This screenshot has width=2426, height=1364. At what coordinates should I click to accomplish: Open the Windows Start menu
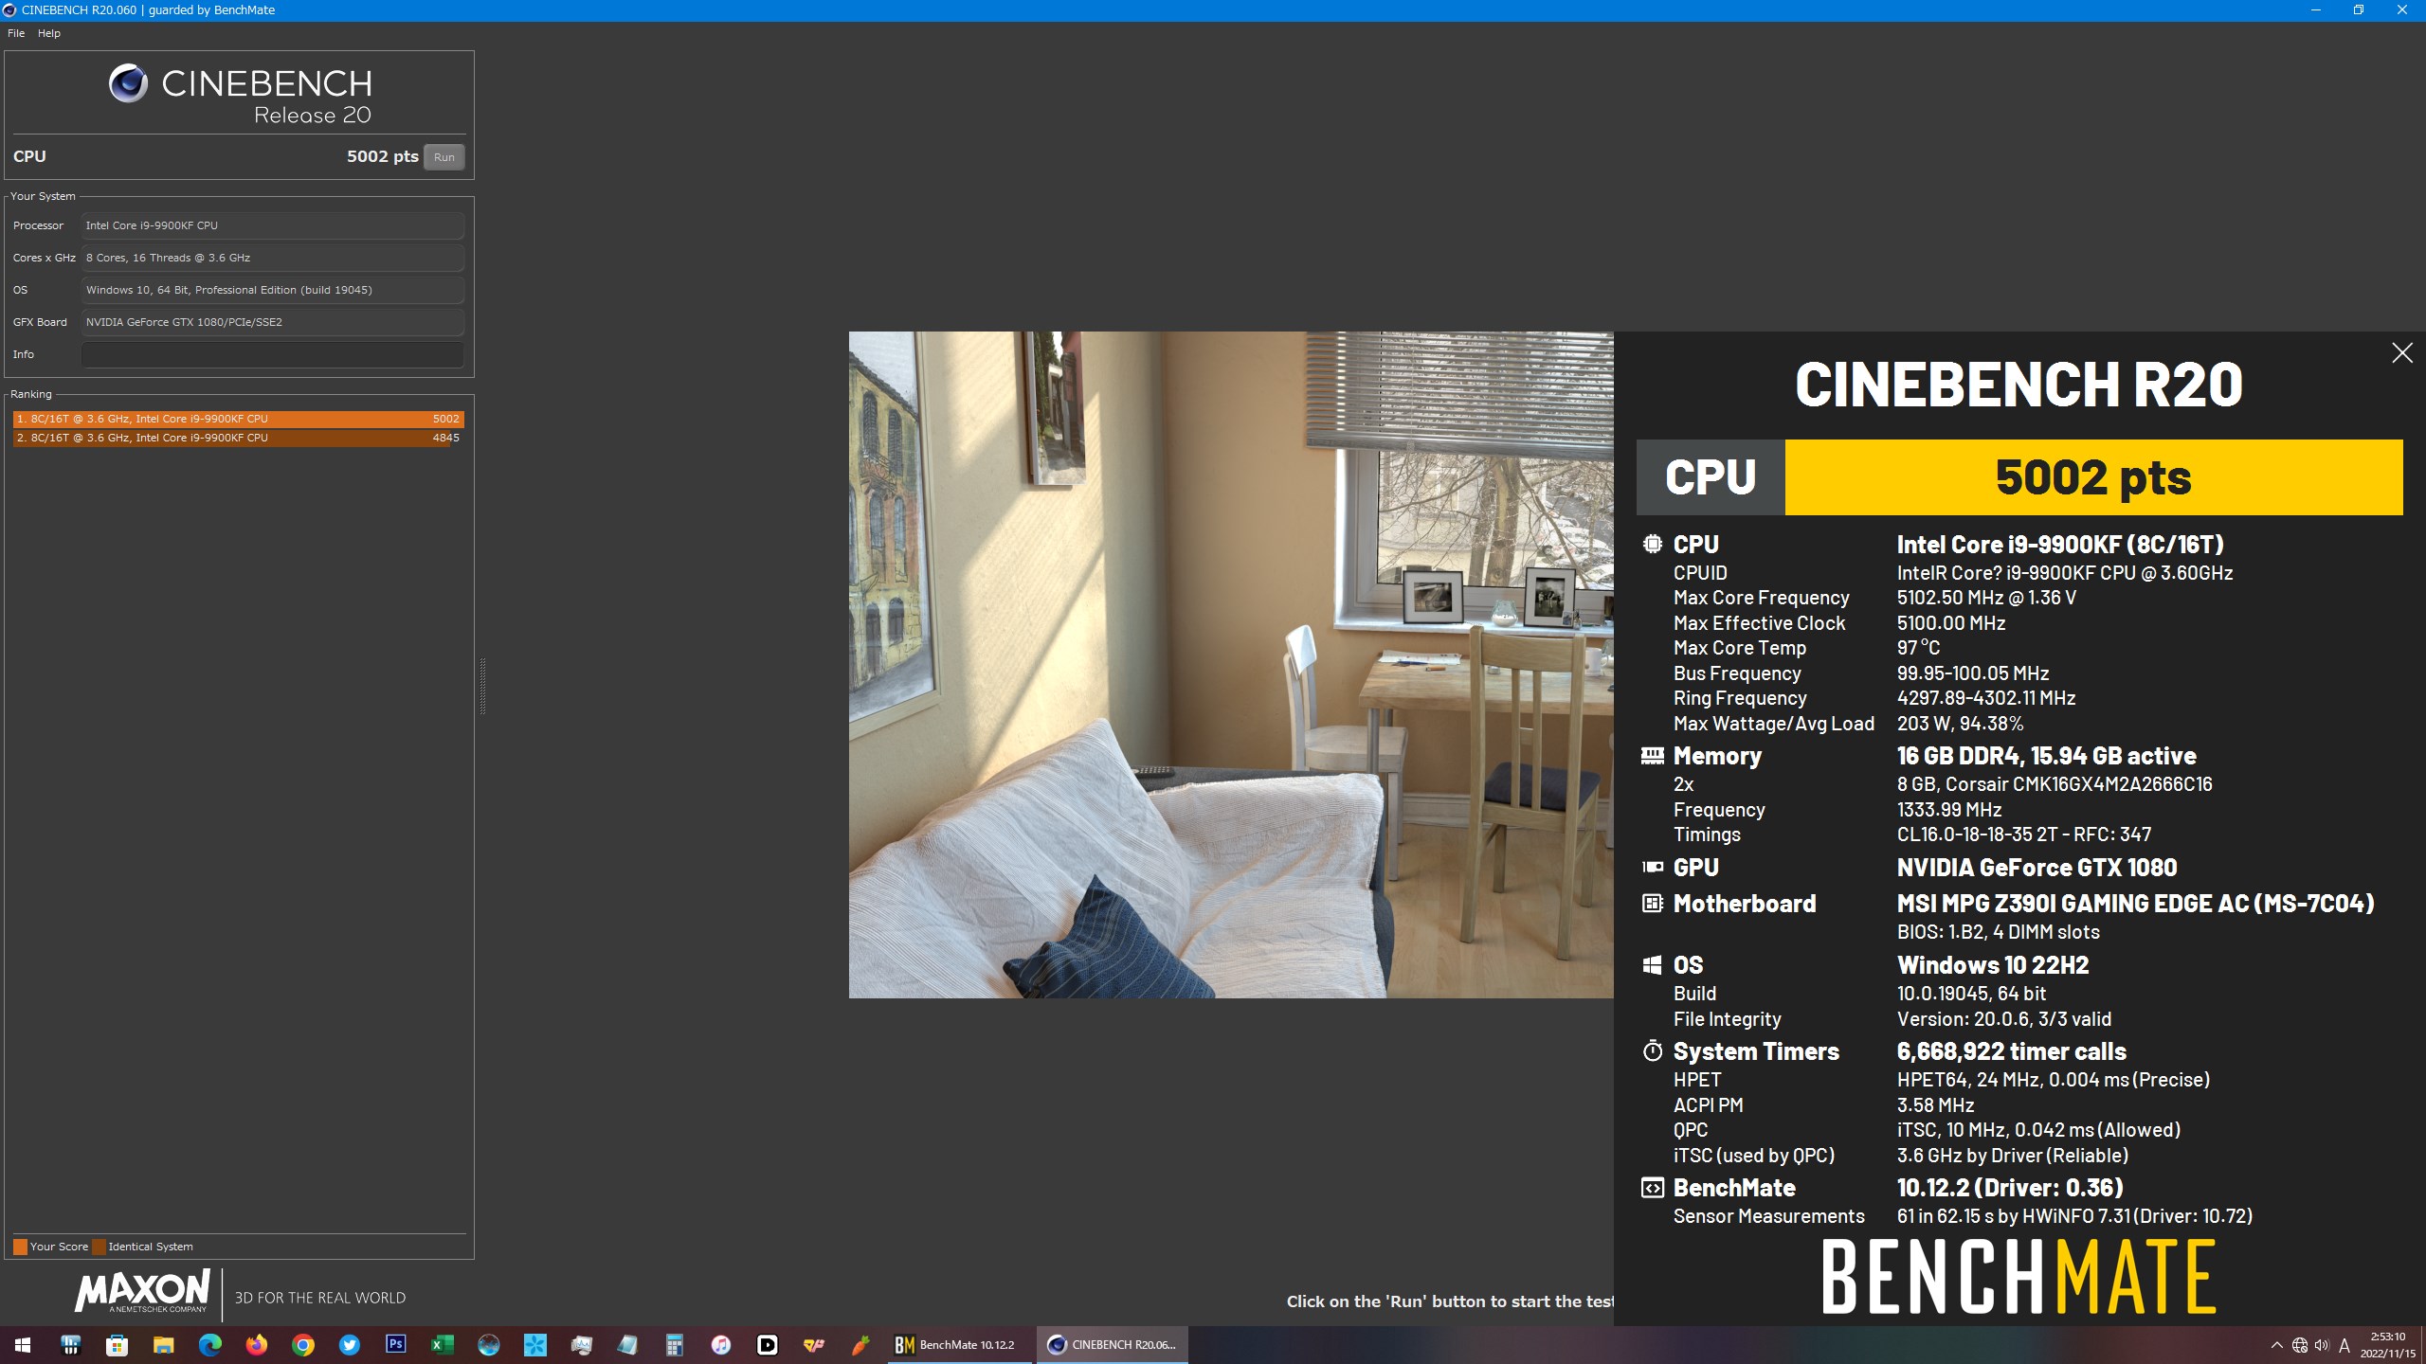coord(23,1345)
